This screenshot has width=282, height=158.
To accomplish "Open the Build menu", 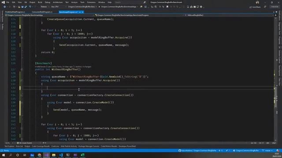I will (x=40, y=2).
